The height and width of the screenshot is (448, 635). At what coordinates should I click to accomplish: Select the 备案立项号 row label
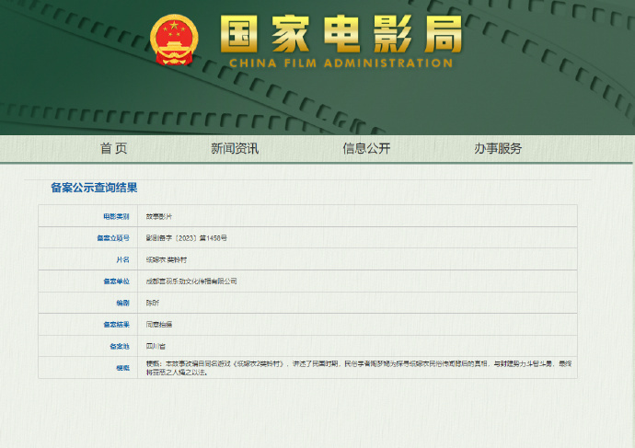click(113, 238)
